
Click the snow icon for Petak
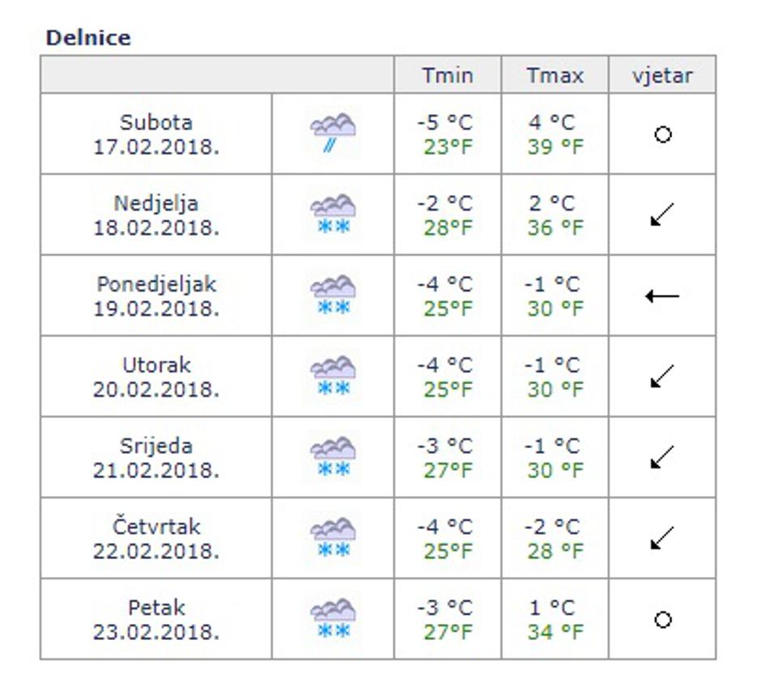333,620
